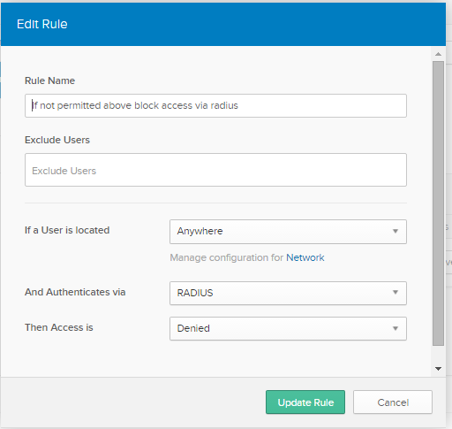Image resolution: width=452 pixels, height=429 pixels.
Task: Follow the Network configuration link
Action: tap(305, 257)
